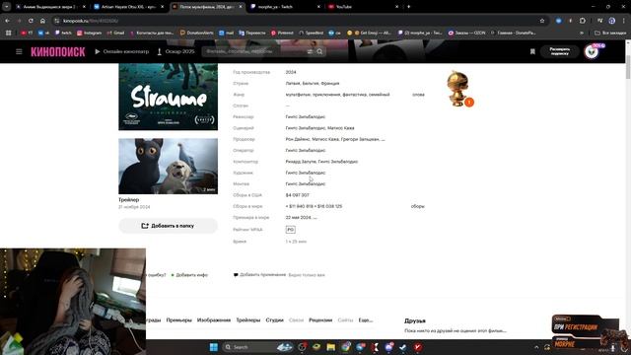Image resolution: width=631 pixels, height=355 pixels.
Task: Focus the Kinopoisk search field
Action: pyautogui.click(x=254, y=51)
